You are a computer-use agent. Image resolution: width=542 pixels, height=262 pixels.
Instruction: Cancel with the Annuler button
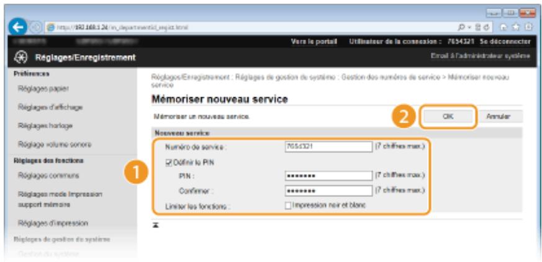click(x=498, y=116)
